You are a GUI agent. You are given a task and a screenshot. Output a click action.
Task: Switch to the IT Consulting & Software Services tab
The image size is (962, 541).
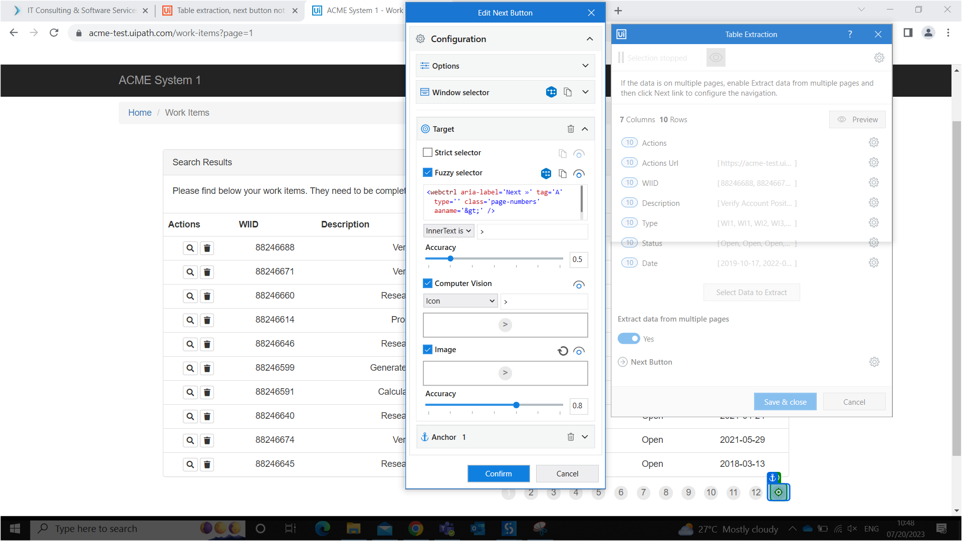coord(81,11)
